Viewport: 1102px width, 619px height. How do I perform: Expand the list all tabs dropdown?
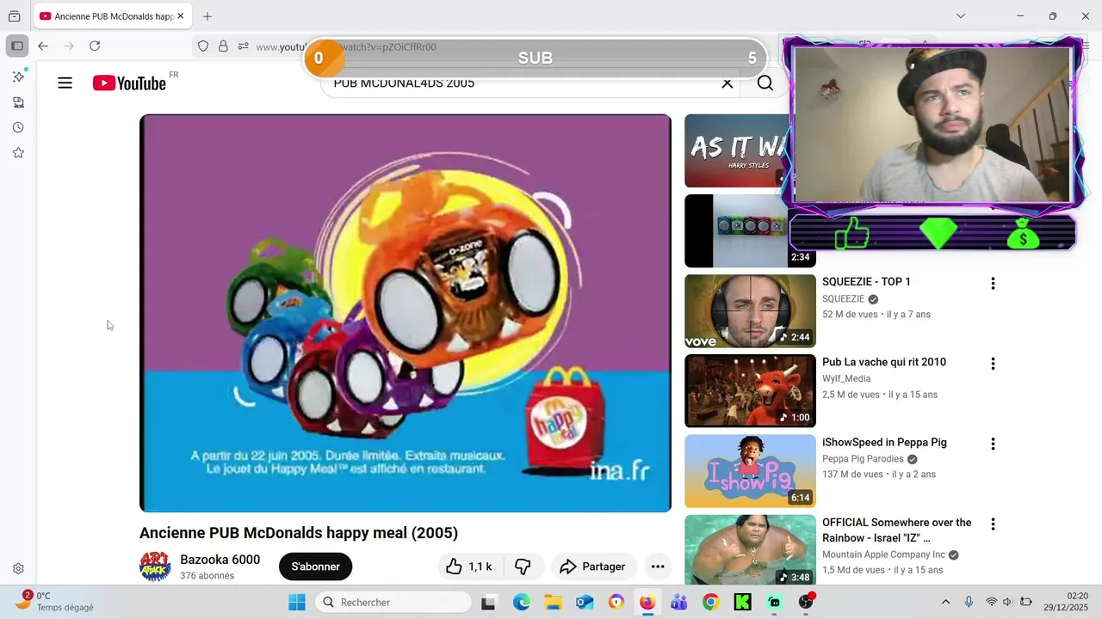click(x=961, y=16)
